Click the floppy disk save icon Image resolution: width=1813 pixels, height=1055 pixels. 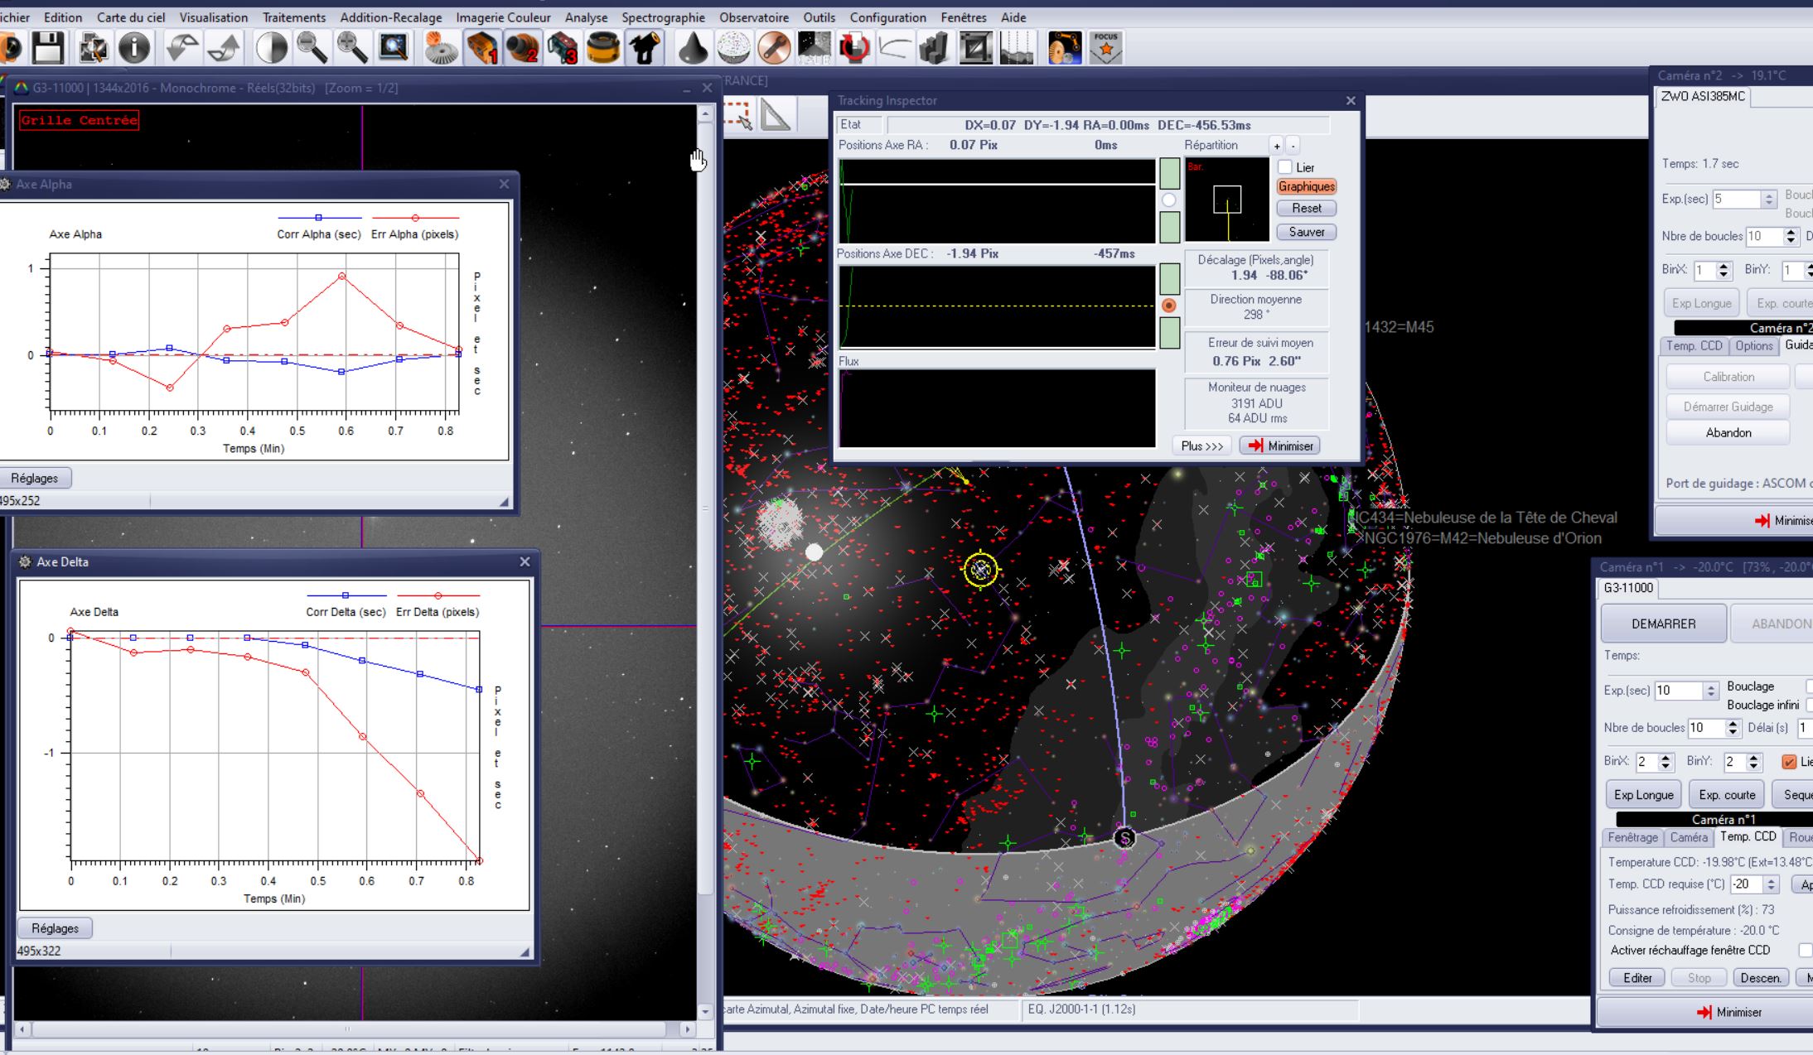(x=48, y=48)
